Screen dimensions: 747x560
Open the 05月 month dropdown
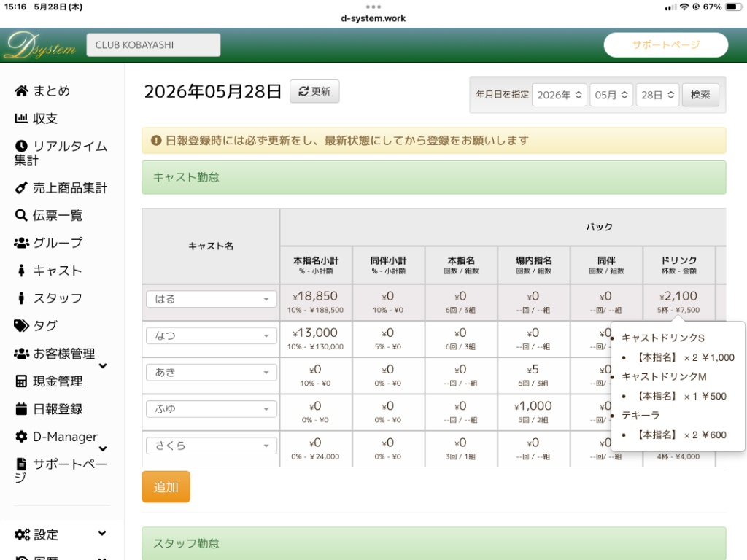[x=611, y=95]
